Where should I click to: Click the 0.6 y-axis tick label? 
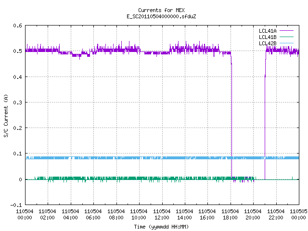(18, 26)
